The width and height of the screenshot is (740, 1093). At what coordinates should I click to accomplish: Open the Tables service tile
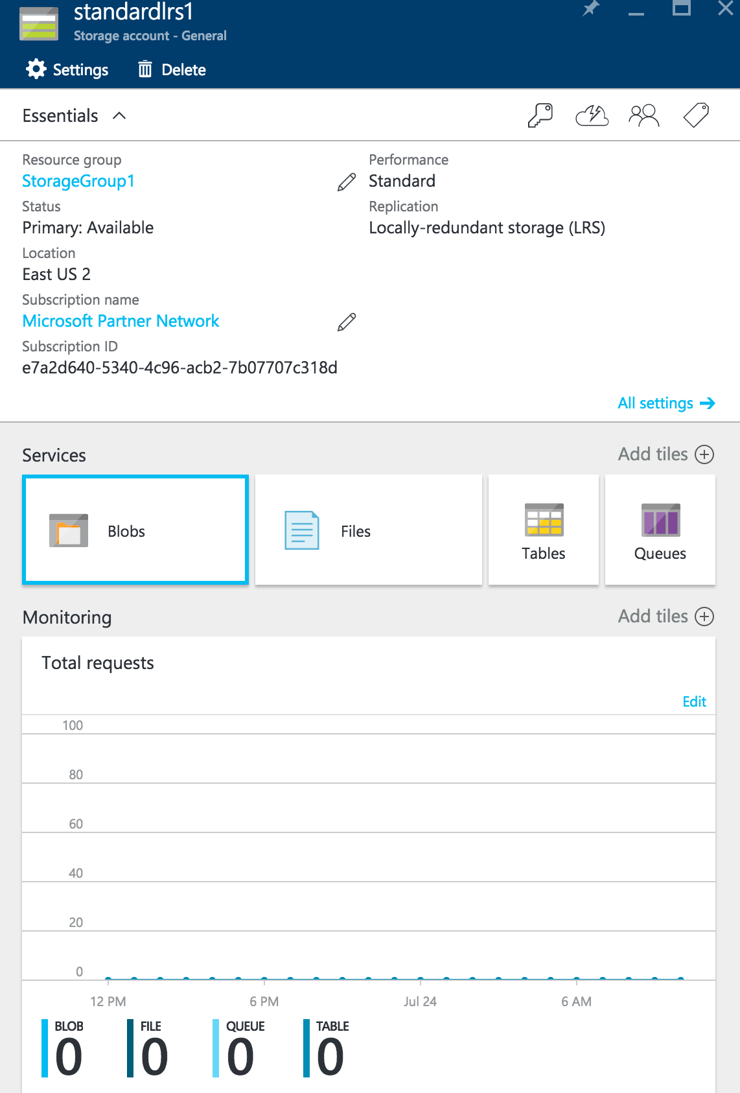click(x=543, y=530)
